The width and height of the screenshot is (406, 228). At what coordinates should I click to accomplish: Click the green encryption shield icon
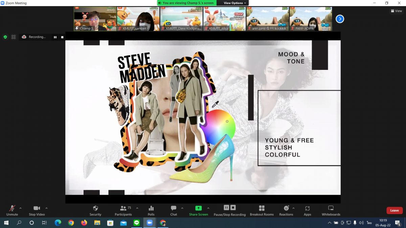[x=5, y=37]
